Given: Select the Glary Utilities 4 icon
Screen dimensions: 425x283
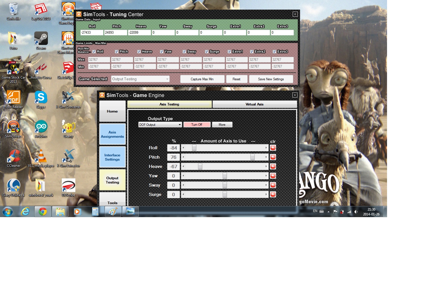Looking at the screenshot, I should point(13,188).
